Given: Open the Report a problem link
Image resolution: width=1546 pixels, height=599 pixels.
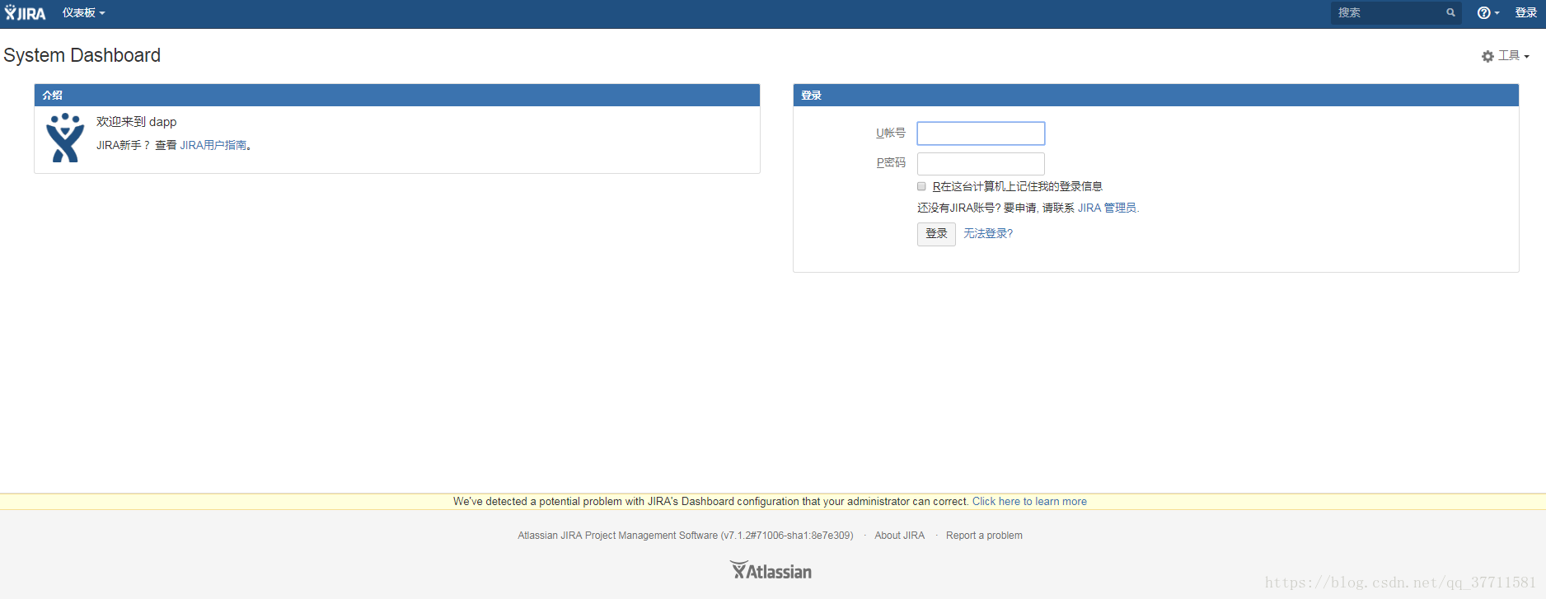Looking at the screenshot, I should (984, 536).
